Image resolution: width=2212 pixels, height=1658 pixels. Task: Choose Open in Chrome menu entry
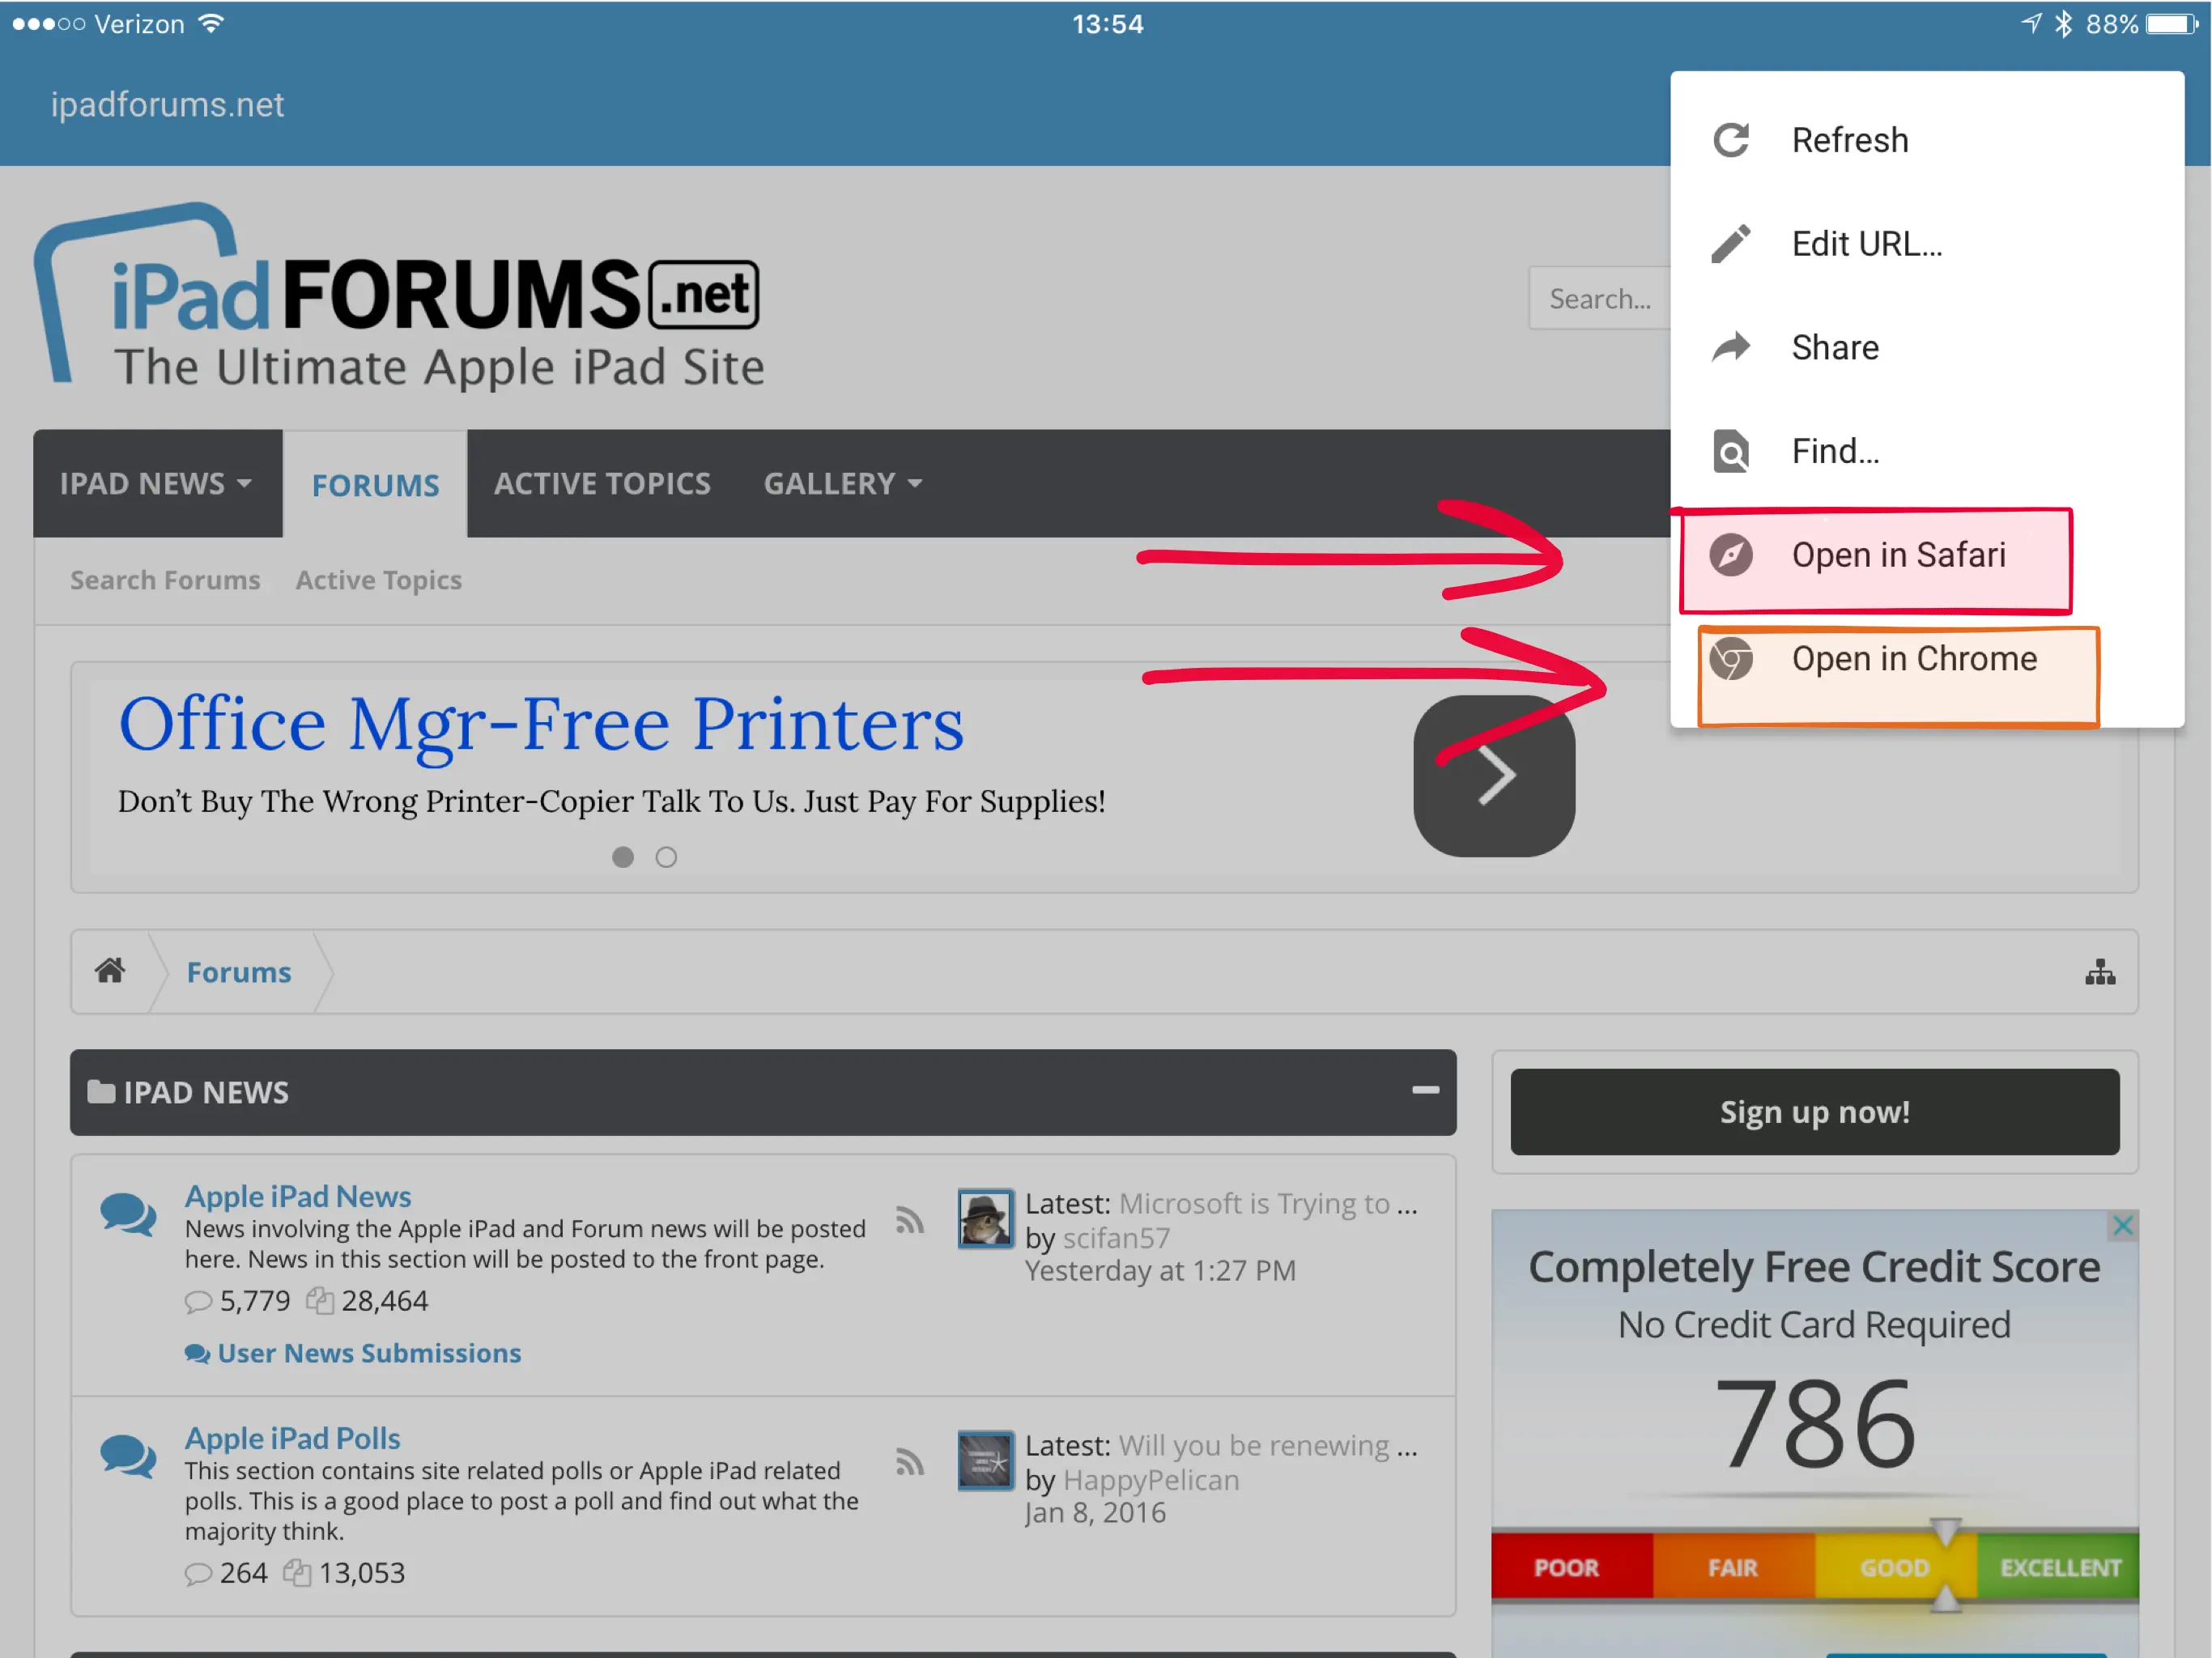point(1913,659)
